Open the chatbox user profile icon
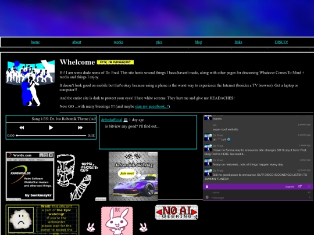314x235 pixels. [207, 187]
